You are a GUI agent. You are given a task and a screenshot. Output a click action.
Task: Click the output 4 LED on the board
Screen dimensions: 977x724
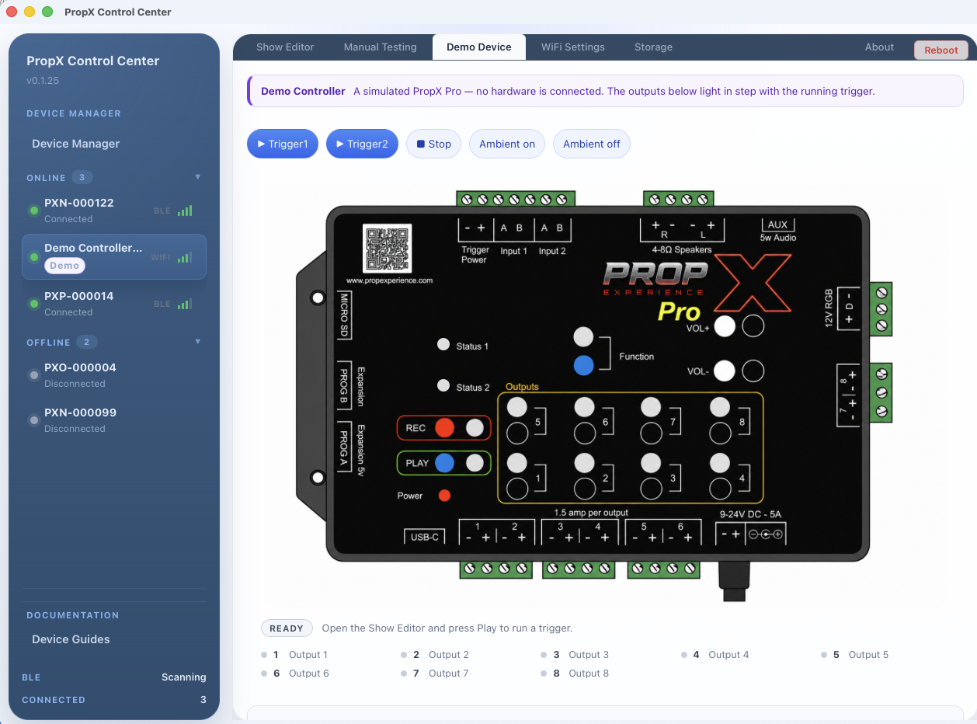click(x=720, y=464)
